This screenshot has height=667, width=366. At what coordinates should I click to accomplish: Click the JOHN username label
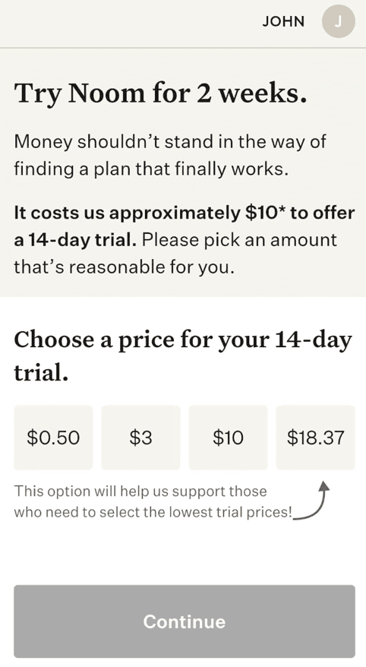pos(283,22)
